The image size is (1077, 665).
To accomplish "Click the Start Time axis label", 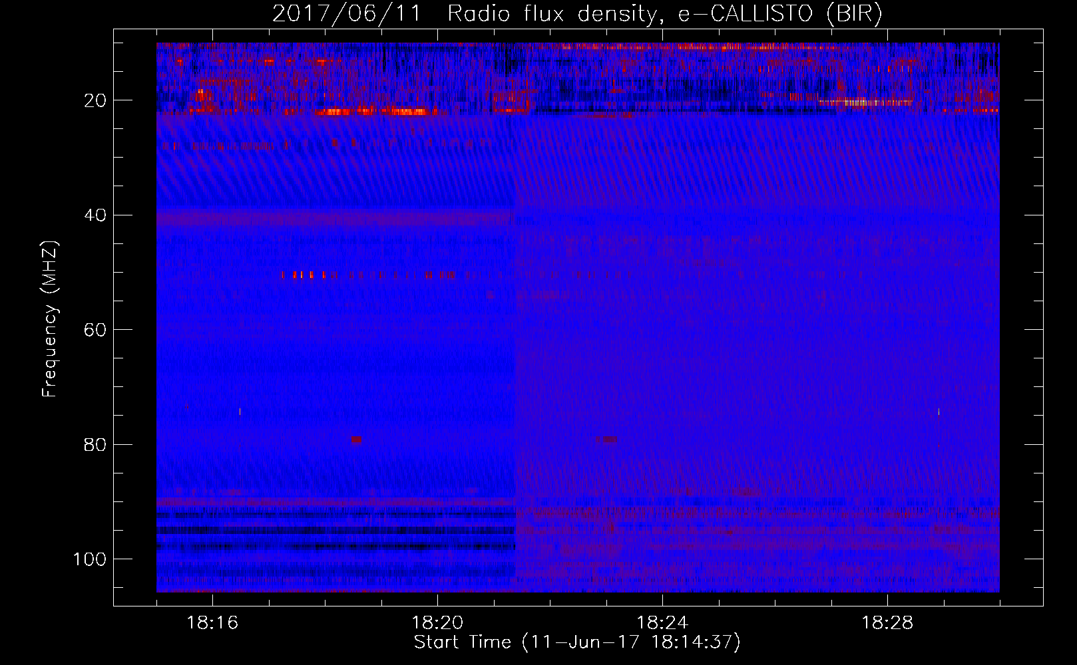I will coord(577,642).
